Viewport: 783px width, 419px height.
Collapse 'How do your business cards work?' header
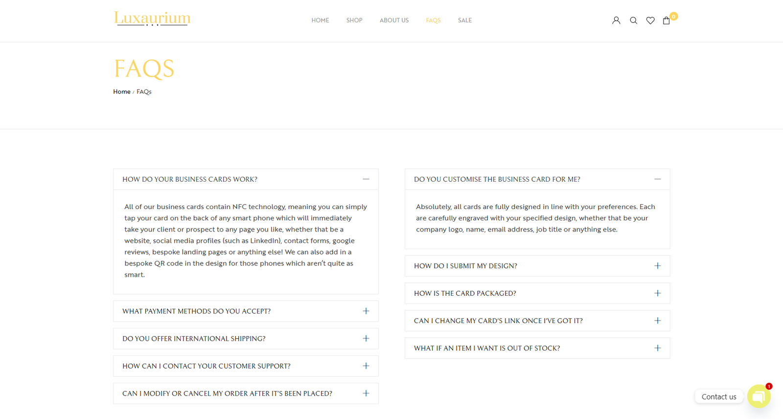(x=246, y=179)
